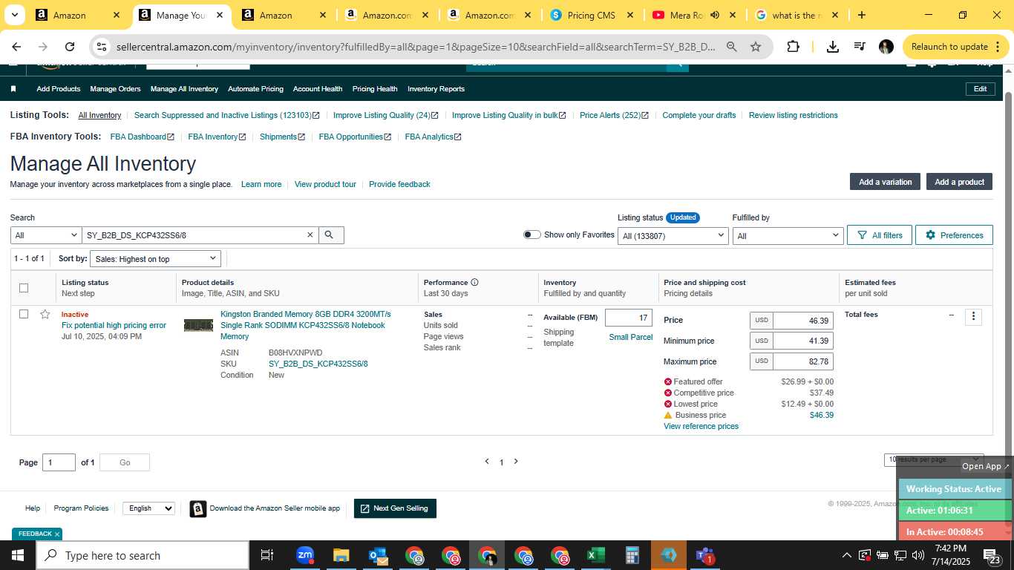Click the Available quantity field 17
Viewport: 1014px width, 570px height.
[628, 318]
